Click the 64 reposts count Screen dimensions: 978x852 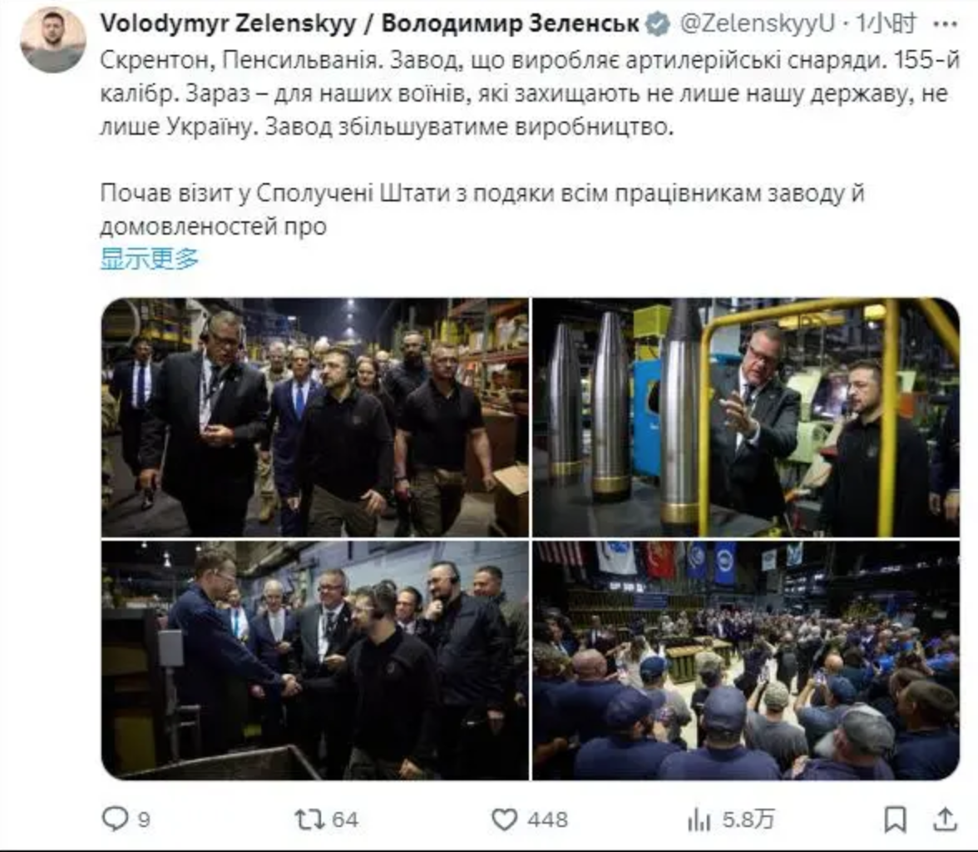[x=345, y=820]
